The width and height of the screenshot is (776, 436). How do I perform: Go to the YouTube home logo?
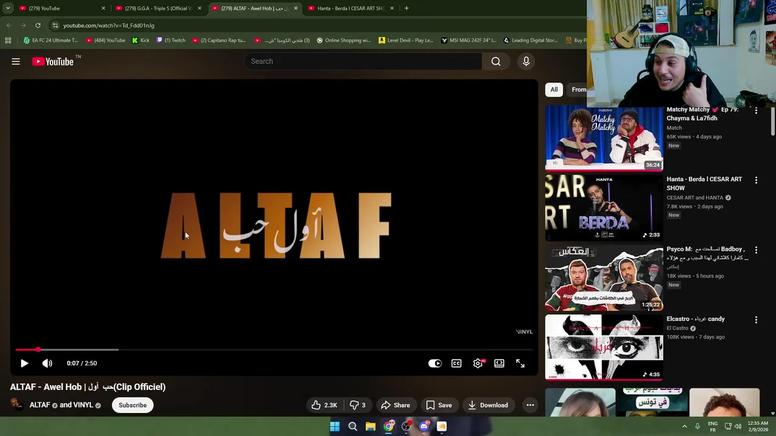[53, 61]
